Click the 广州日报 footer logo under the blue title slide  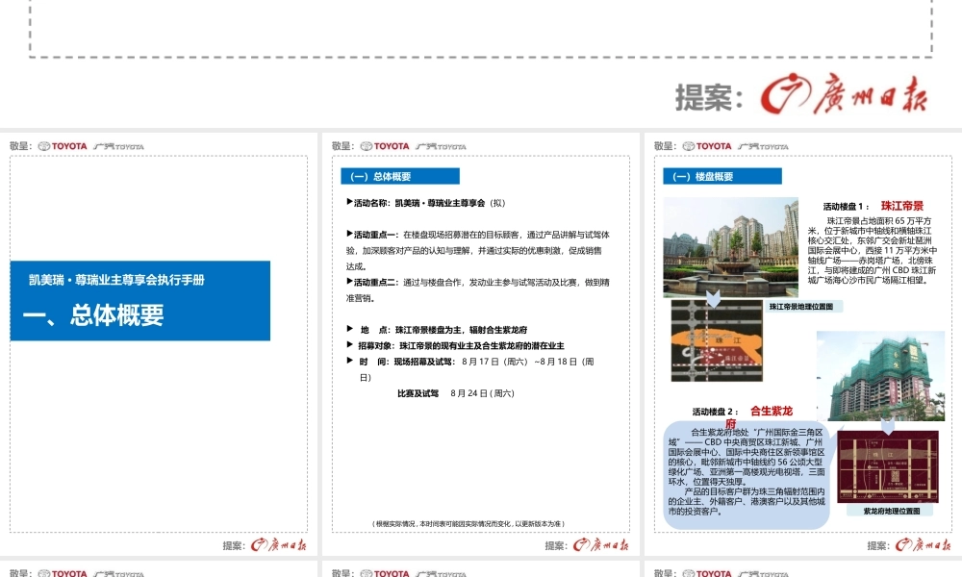point(279,544)
